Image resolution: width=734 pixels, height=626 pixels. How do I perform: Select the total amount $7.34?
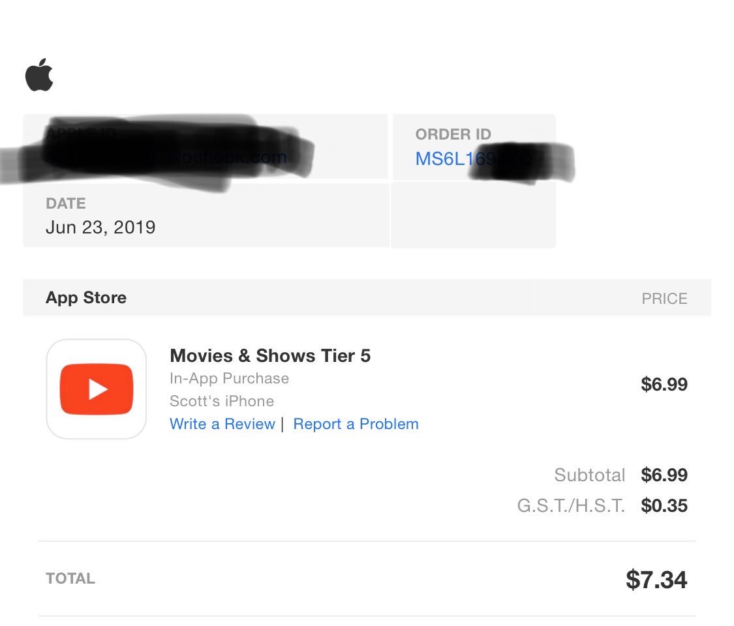click(x=656, y=579)
